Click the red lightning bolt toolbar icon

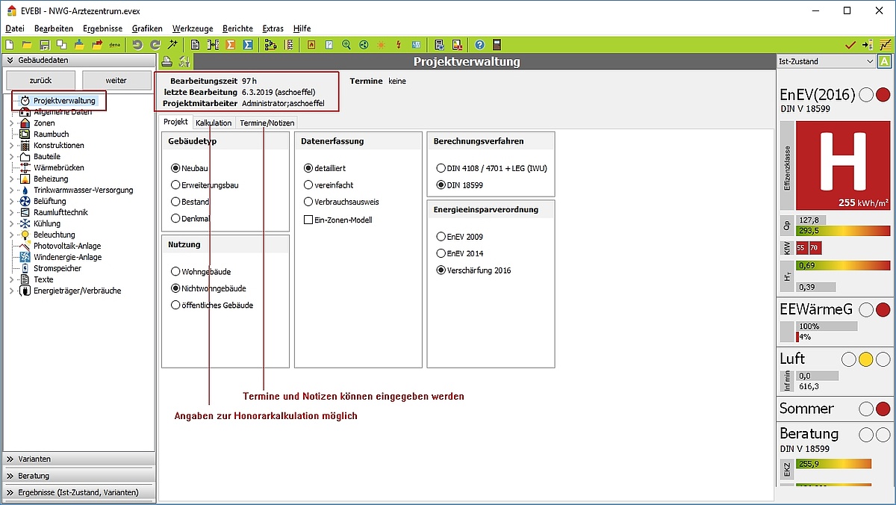click(399, 45)
